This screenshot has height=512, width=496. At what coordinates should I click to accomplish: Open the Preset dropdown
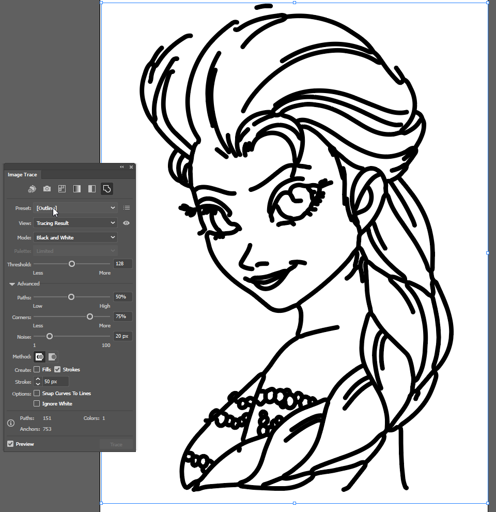click(x=75, y=208)
